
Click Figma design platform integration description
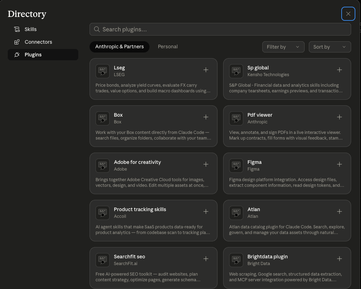click(x=287, y=183)
